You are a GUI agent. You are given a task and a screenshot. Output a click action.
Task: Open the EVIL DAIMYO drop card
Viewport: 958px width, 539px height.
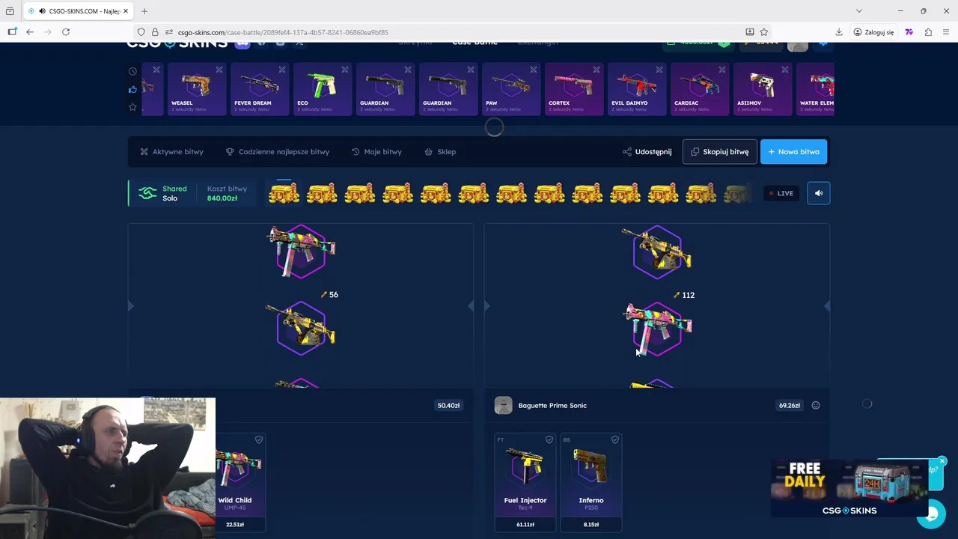(637, 89)
